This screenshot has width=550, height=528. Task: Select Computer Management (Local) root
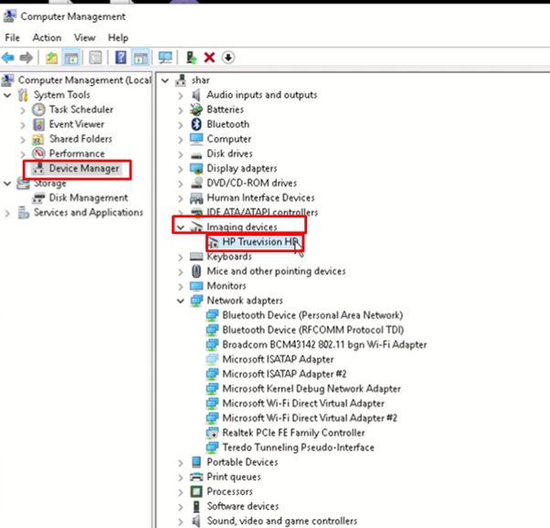coord(85,80)
